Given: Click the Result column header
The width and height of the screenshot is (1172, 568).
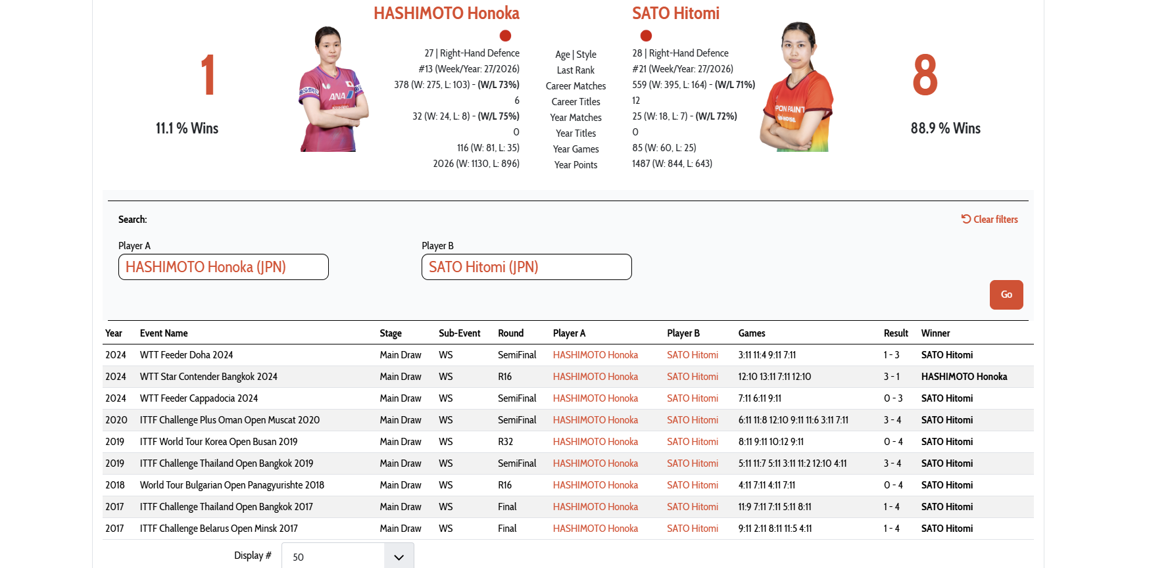Looking at the screenshot, I should (896, 333).
